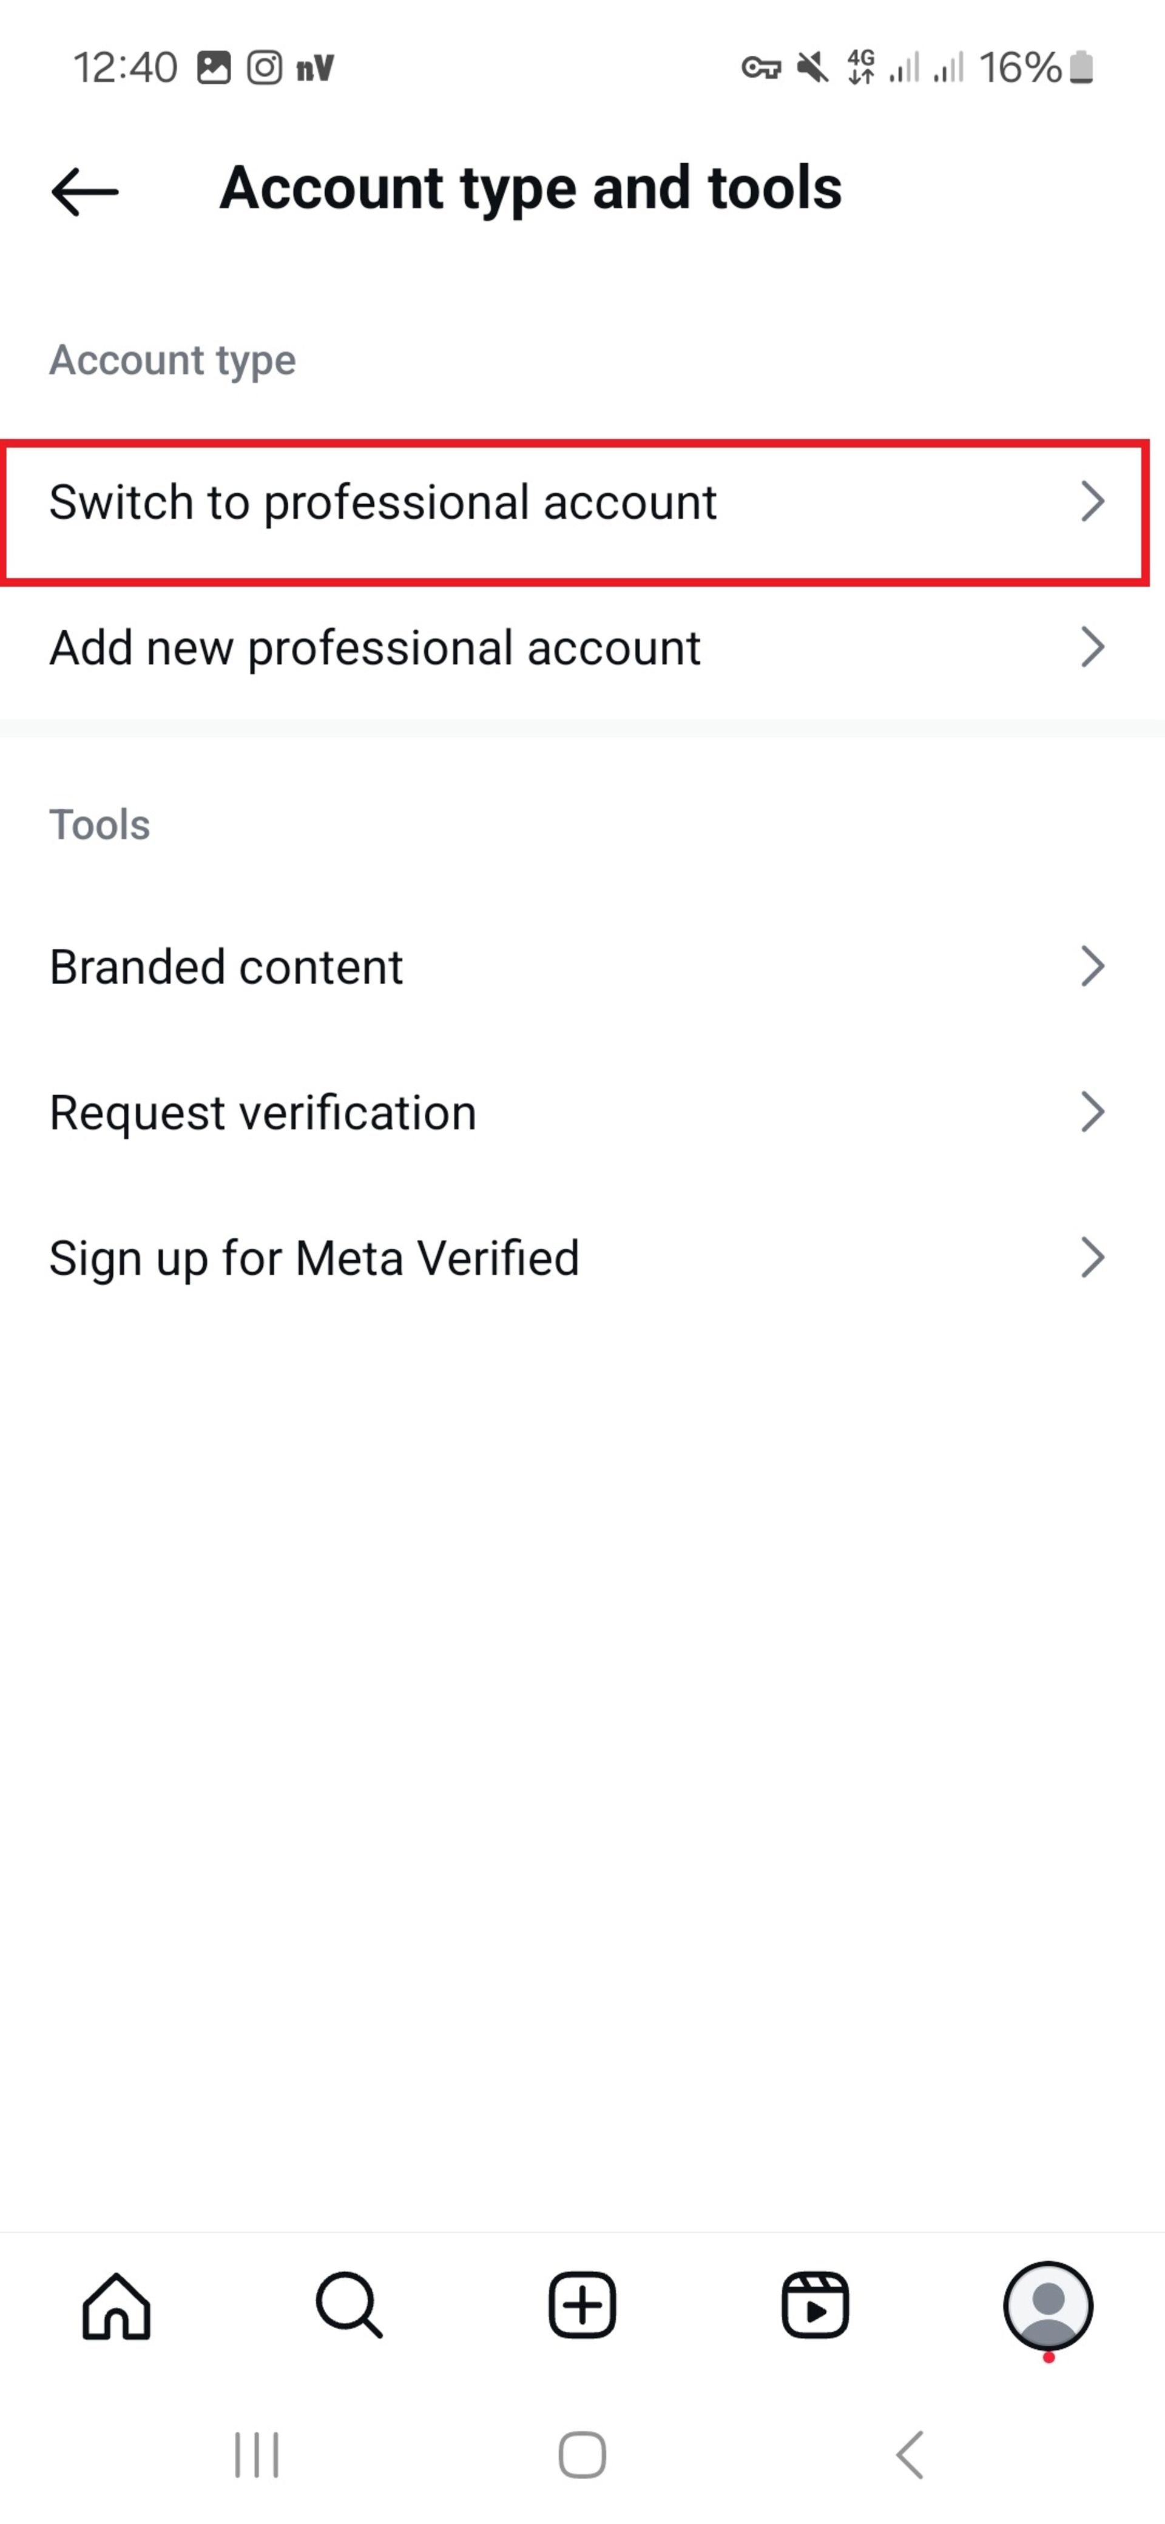The height and width of the screenshot is (2524, 1165).
Task: Open the Search magnifier icon
Action: coord(349,2304)
